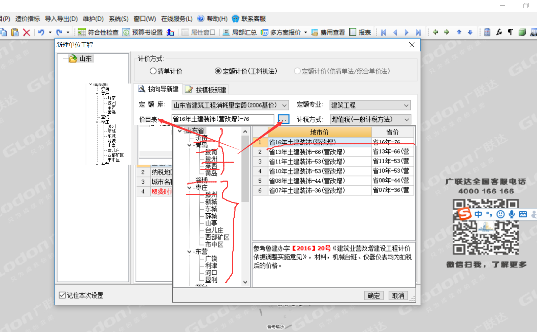The image size is (537, 332).
Task: Click region tree scrollbar up arrow
Action: [x=245, y=132]
